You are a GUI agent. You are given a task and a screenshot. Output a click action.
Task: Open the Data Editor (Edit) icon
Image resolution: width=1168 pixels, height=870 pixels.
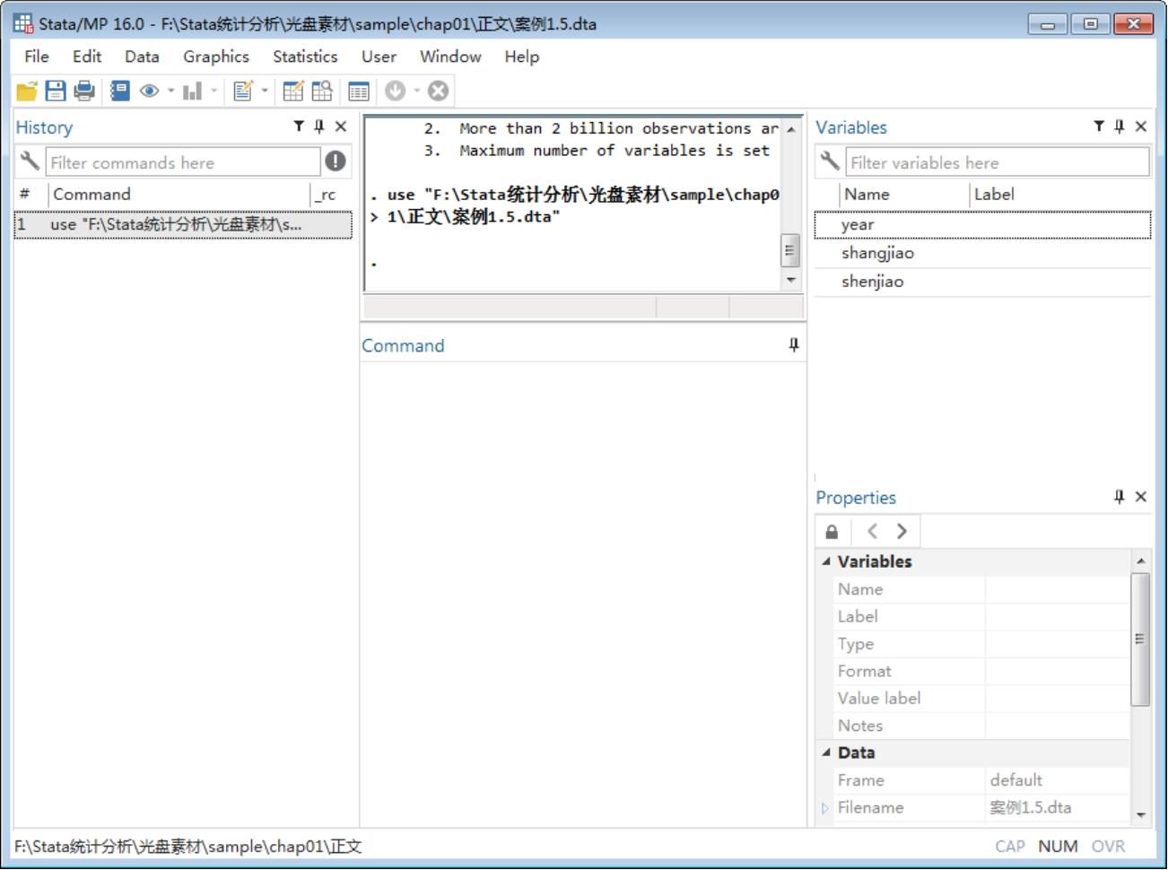point(292,91)
